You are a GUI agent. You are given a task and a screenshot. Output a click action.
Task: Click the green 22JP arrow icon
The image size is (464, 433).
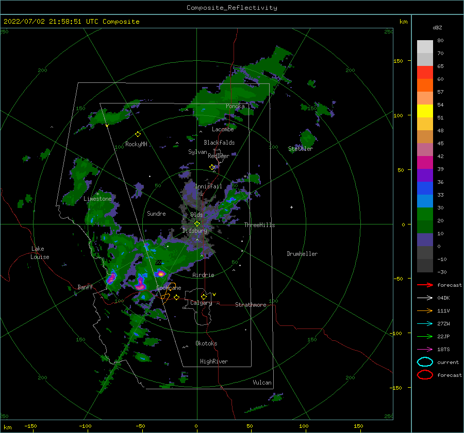tap(425, 336)
